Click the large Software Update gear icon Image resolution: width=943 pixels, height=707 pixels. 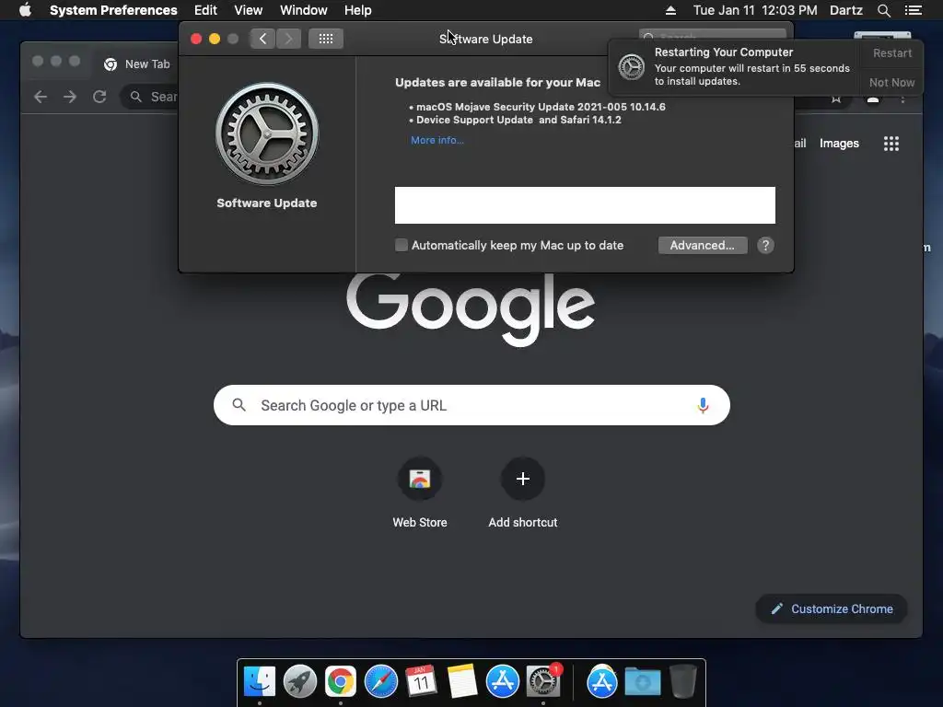click(x=267, y=133)
